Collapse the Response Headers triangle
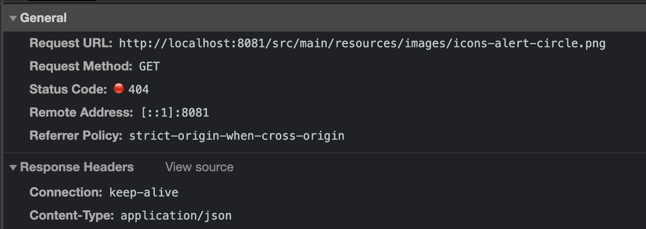Image resolution: width=646 pixels, height=229 pixels. pyautogui.click(x=13, y=168)
